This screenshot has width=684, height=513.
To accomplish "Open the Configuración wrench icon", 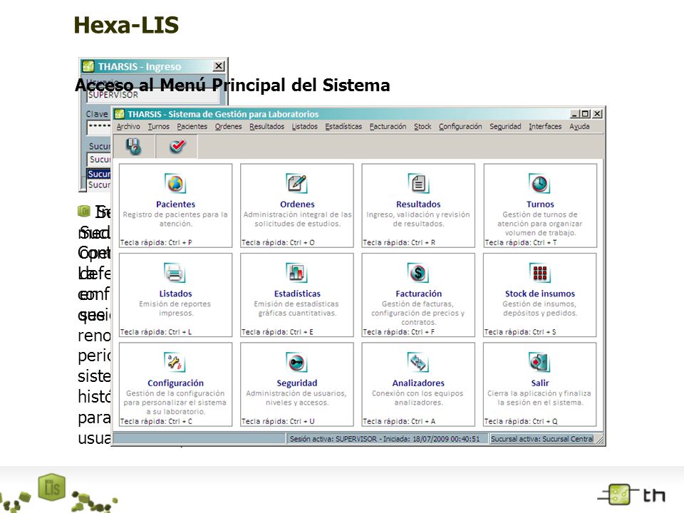I will (x=175, y=363).
